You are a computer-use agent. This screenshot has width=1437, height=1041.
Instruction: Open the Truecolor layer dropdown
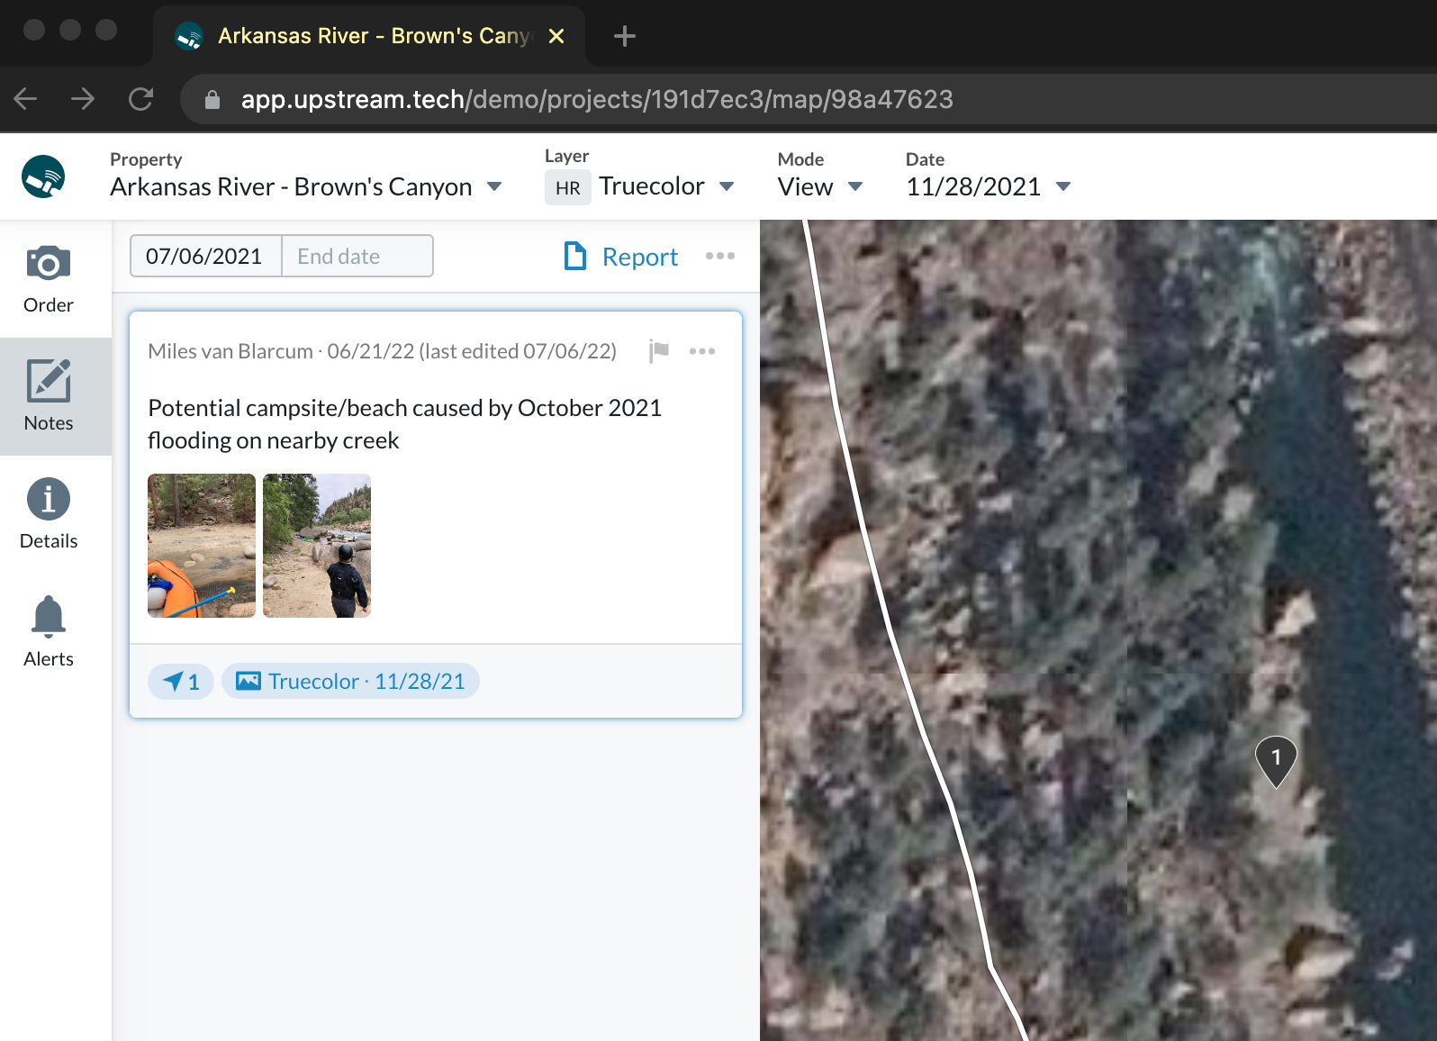[727, 186]
